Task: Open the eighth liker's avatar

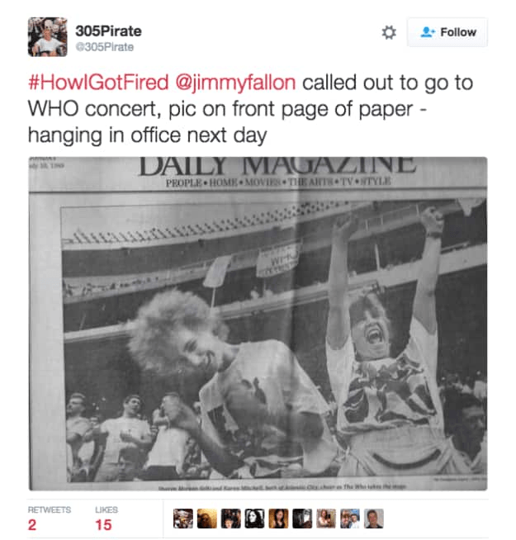Action: pyautogui.click(x=350, y=519)
